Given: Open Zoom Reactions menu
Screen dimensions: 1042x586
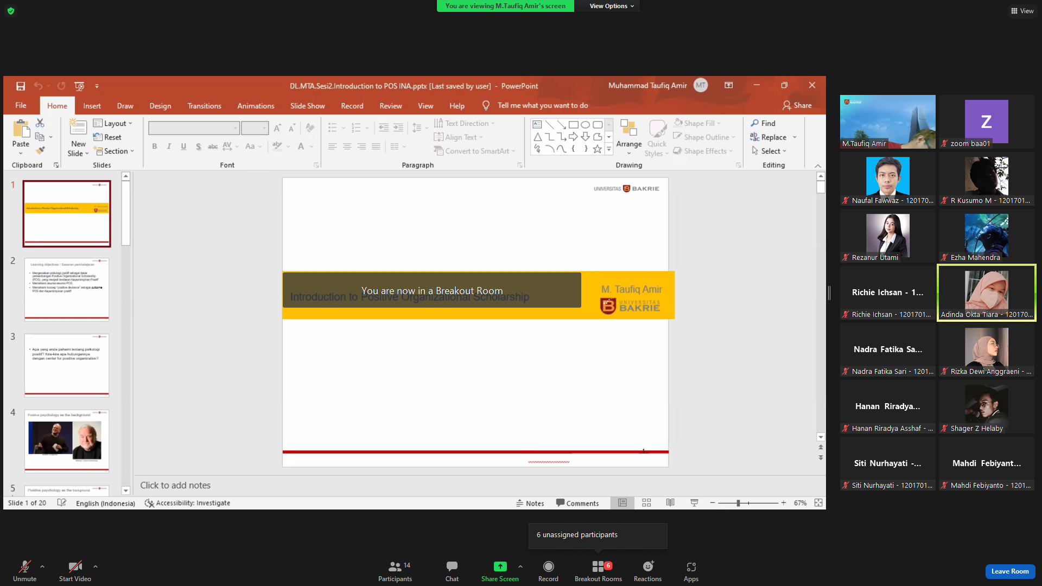Looking at the screenshot, I should click(x=647, y=571).
